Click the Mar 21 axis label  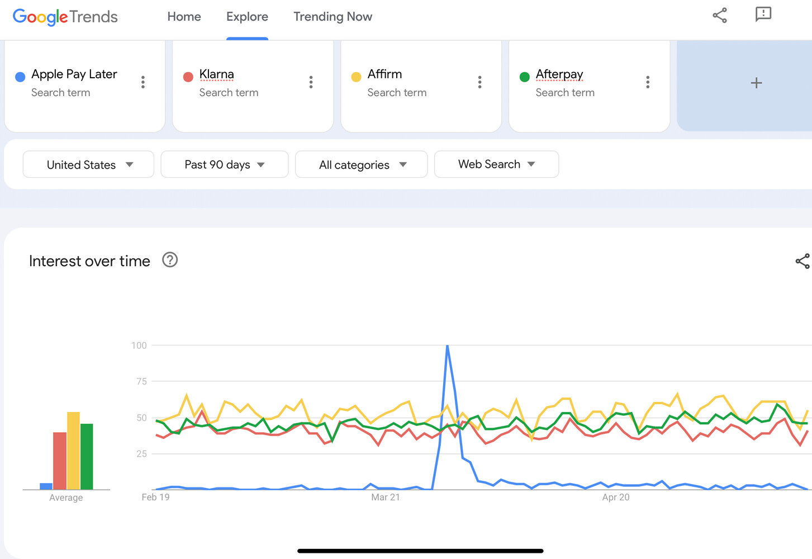[386, 497]
